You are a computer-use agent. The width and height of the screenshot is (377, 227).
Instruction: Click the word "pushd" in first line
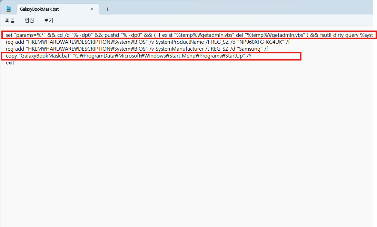click(111, 35)
